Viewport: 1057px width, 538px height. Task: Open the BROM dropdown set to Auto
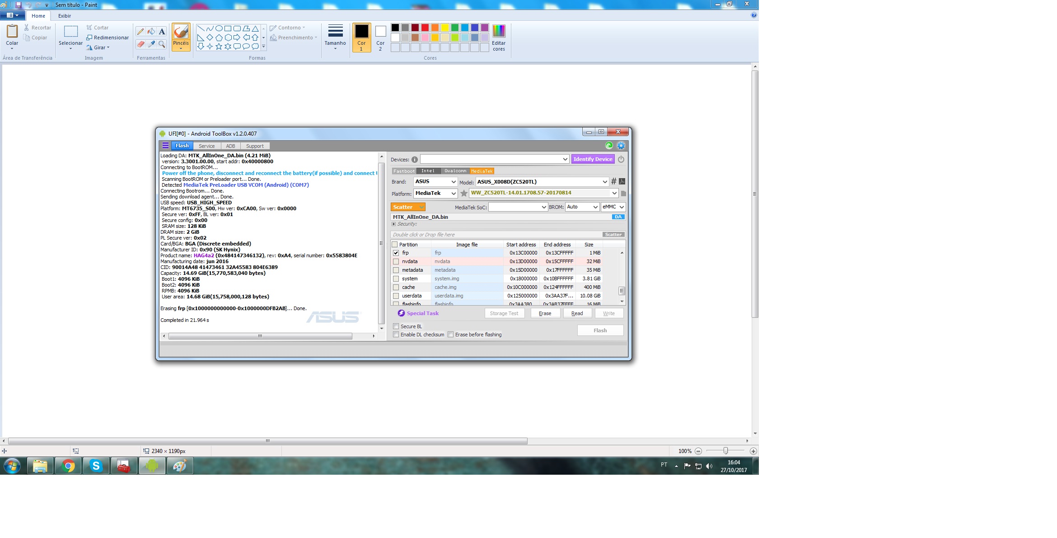coord(582,207)
